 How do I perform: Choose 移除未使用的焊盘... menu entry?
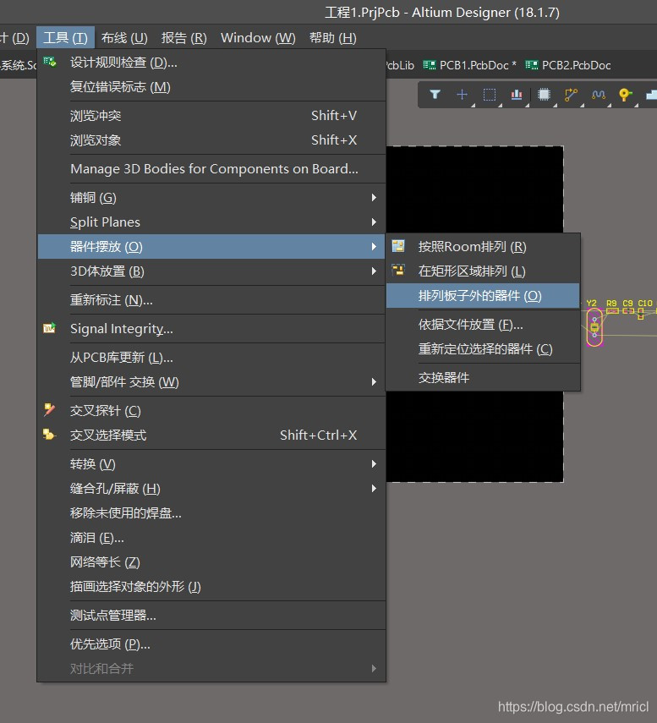click(x=211, y=512)
